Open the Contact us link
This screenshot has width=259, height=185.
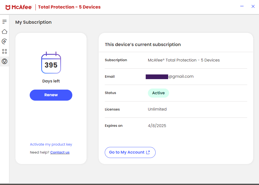pos(60,152)
